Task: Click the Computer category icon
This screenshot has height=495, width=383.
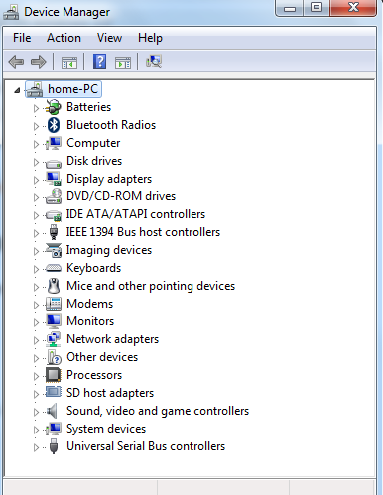Action: [54, 143]
